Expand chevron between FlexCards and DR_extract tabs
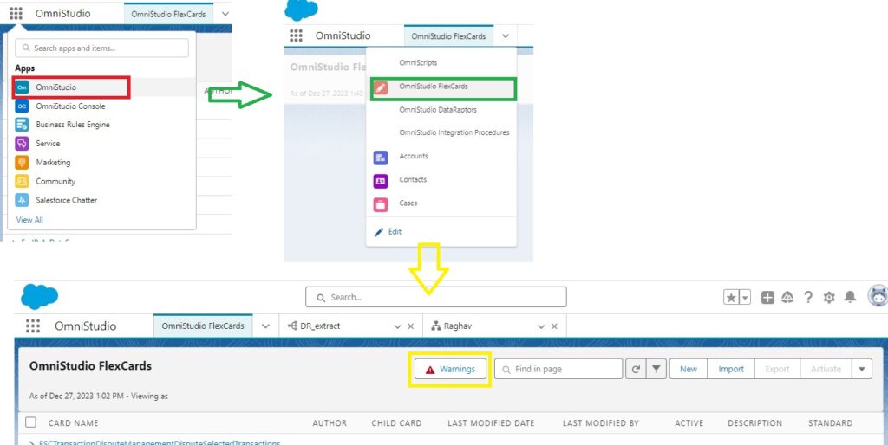The height and width of the screenshot is (445, 888). coord(265,326)
